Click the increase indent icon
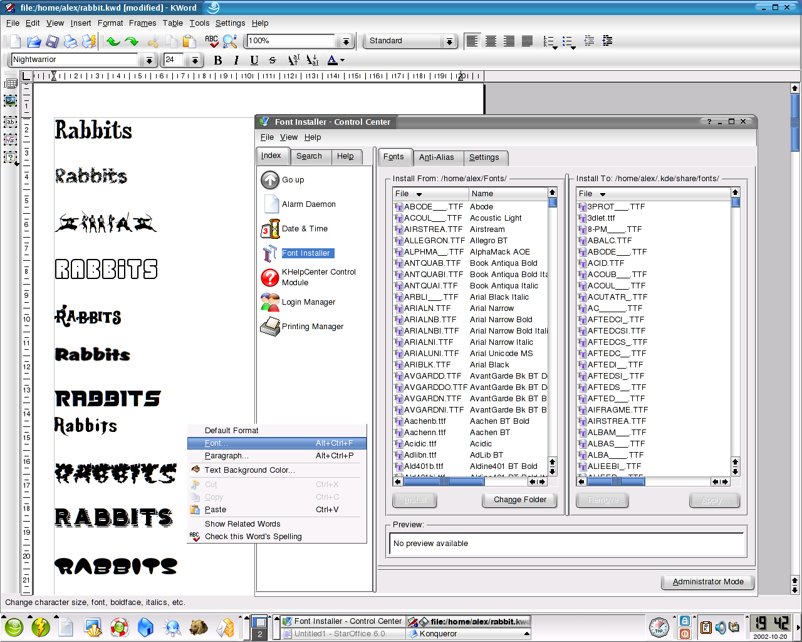Viewport: 802px width, 642px height. 607,41
